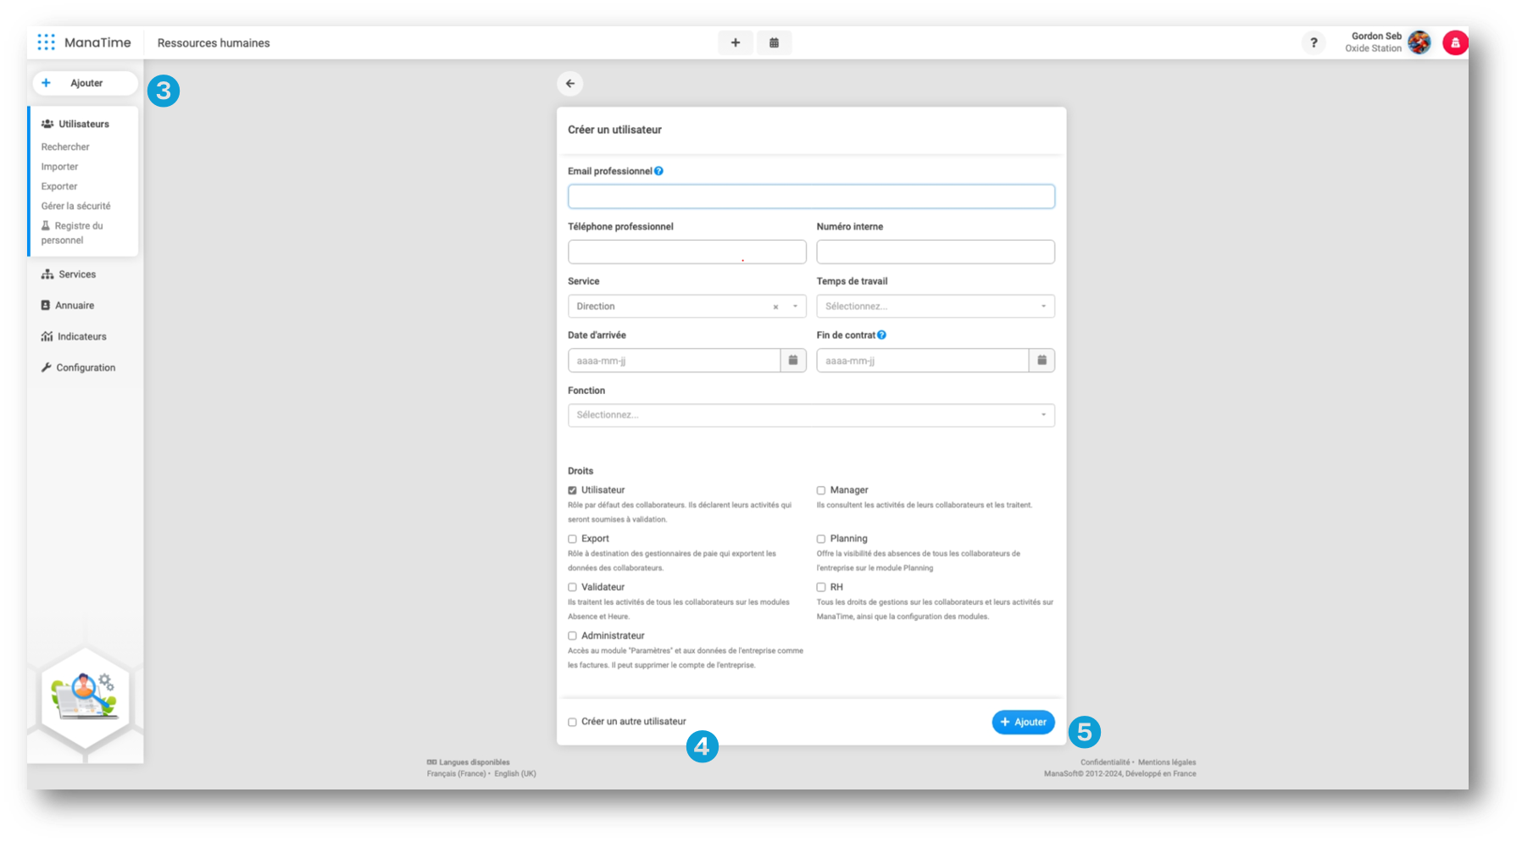Focus the Email professionnel input field

point(810,197)
